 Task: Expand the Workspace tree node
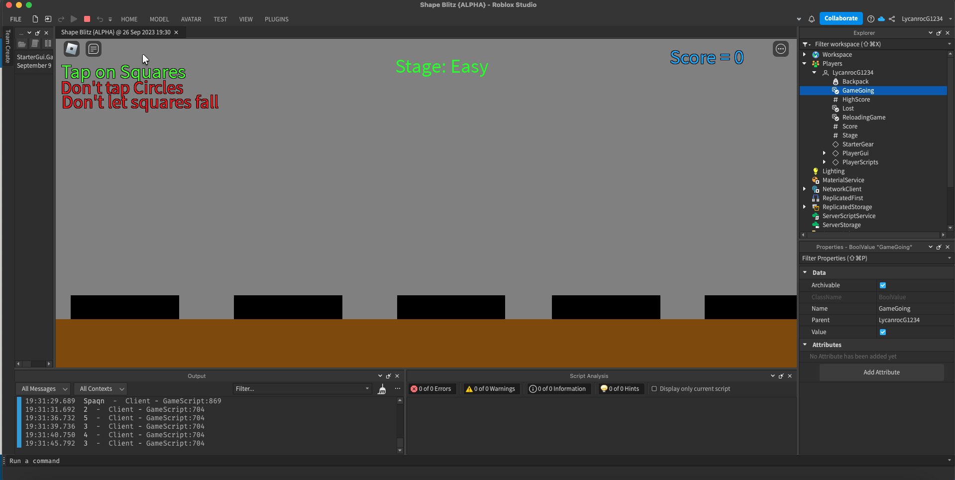pyautogui.click(x=805, y=55)
